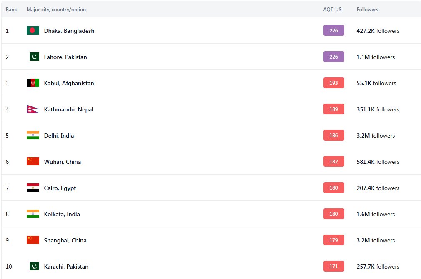This screenshot has width=421, height=279.
Task: Click the red 171 AQI badge for Karachi
Action: [333, 267]
